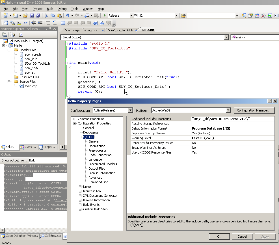The image size is (279, 245).
Task: Increase line indent with the indent icon
Action: [x=40, y=23]
